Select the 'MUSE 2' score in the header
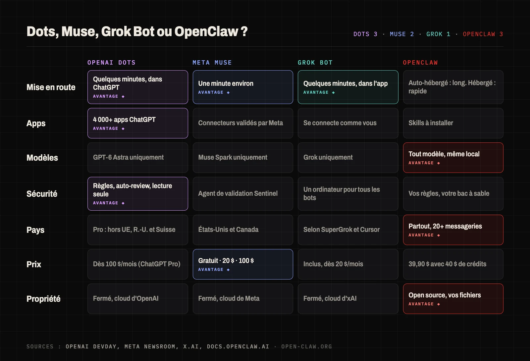This screenshot has width=530, height=361. coord(402,34)
